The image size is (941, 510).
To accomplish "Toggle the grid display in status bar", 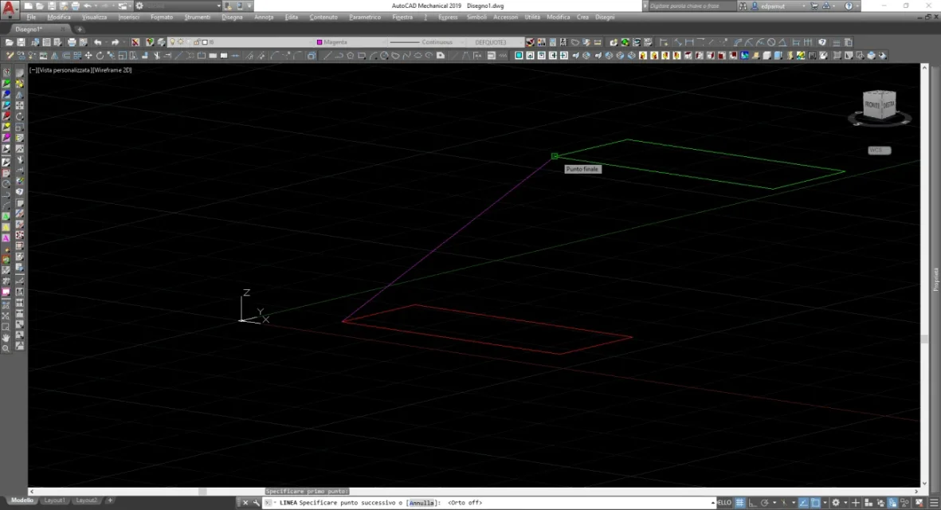I will [x=739, y=503].
